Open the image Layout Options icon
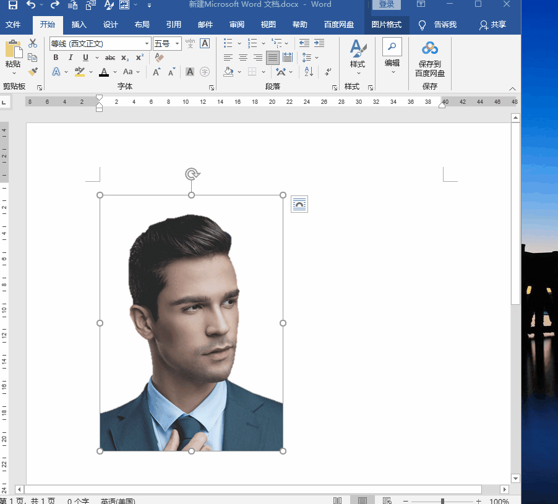Viewport: 558px width, 504px height. tap(299, 204)
